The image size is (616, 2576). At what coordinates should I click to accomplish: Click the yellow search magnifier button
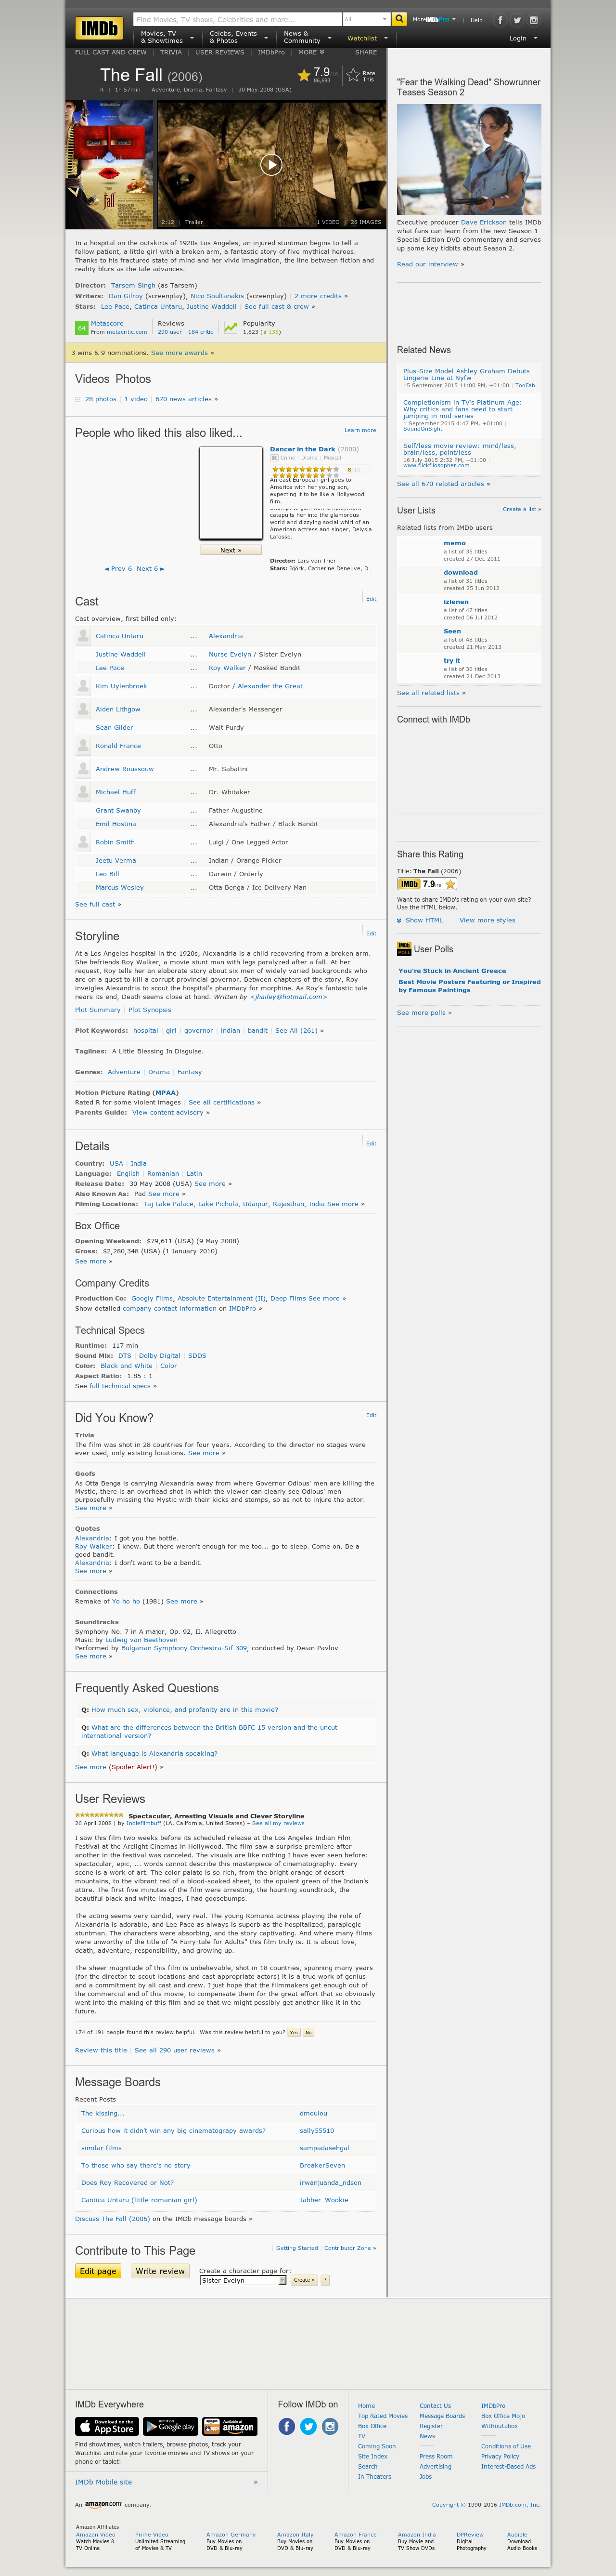point(399,19)
